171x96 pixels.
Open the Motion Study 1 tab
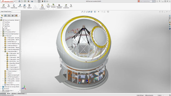[22, 94]
